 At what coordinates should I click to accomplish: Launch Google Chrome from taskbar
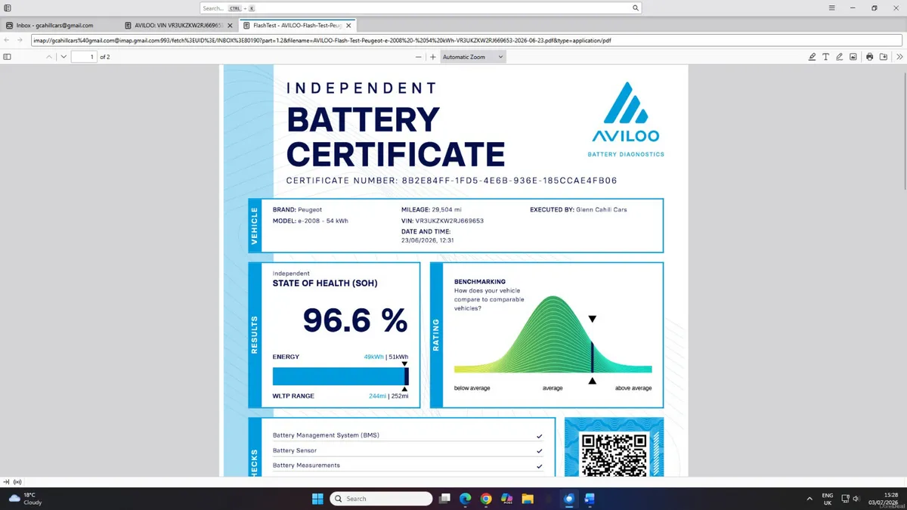click(x=486, y=499)
